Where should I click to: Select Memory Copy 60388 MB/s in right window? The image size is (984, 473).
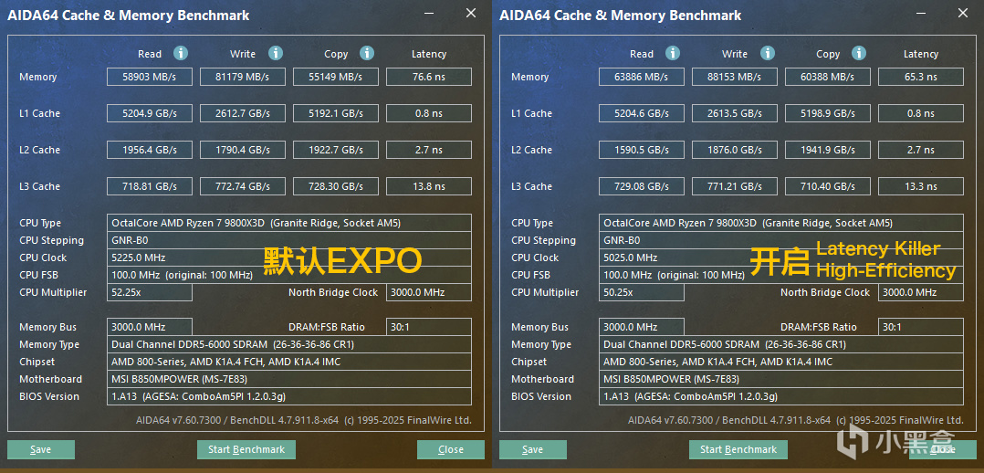[x=828, y=77]
